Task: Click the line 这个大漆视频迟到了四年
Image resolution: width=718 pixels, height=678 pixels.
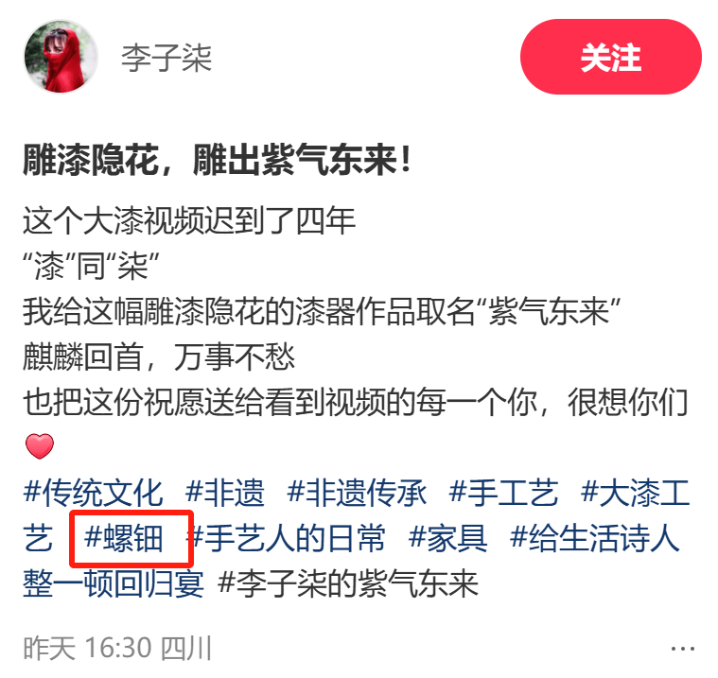Action: [189, 220]
